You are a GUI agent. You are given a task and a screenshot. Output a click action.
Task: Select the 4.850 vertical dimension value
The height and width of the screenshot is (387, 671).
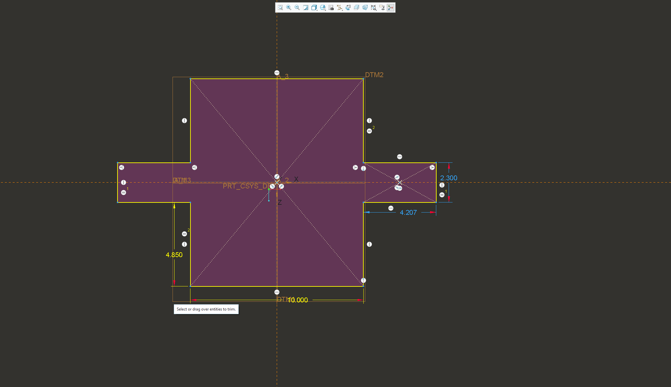click(x=174, y=255)
